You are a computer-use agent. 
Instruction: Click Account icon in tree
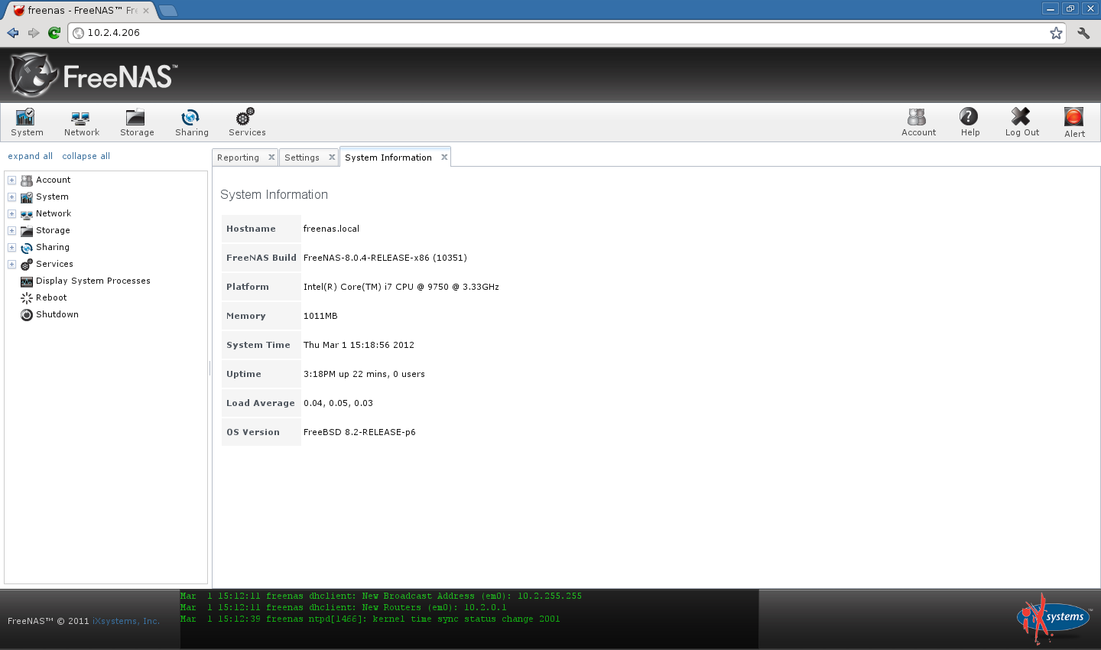(x=27, y=180)
